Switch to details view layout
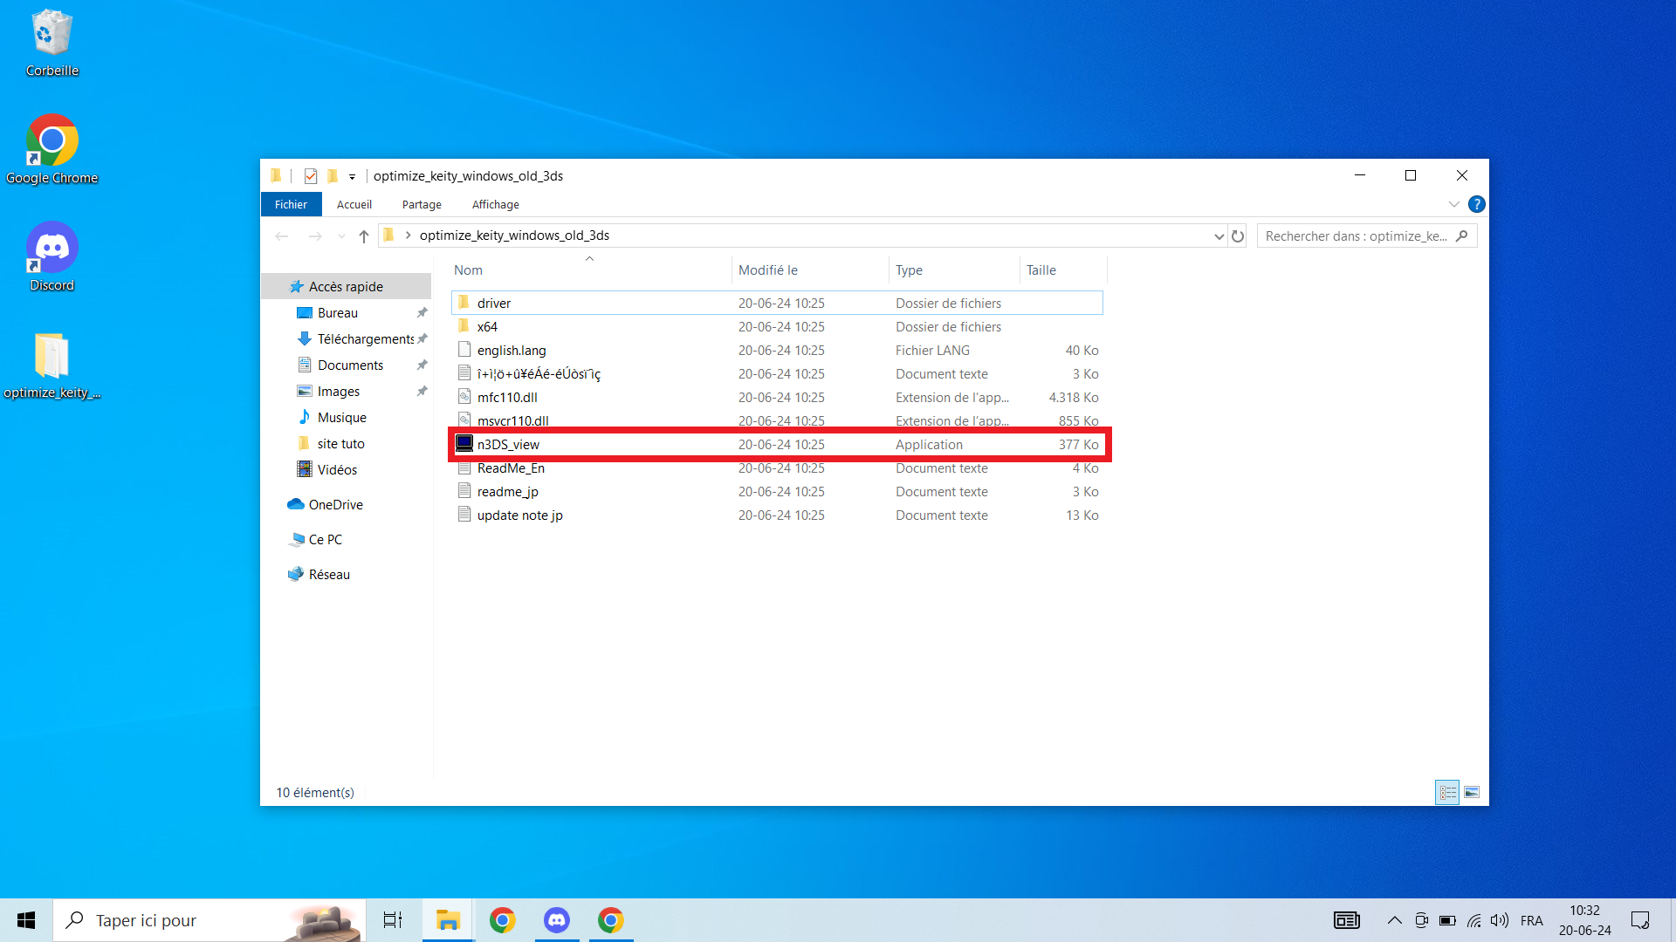This screenshot has width=1676, height=942. click(1447, 792)
